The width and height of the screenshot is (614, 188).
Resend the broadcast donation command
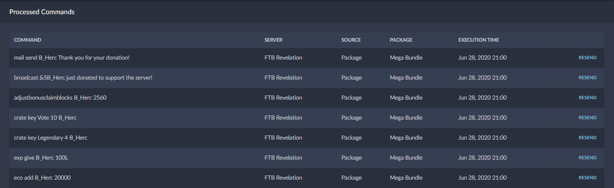pyautogui.click(x=587, y=78)
